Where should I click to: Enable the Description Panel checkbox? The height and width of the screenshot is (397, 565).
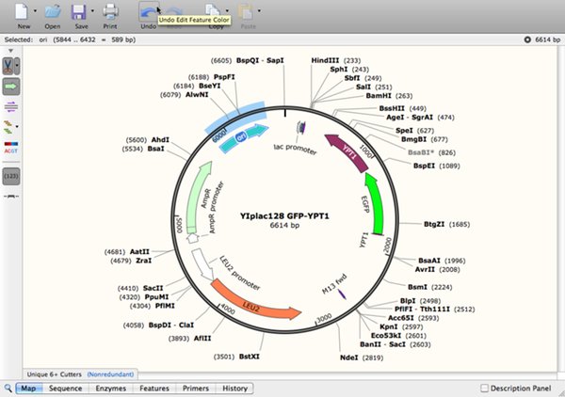pyautogui.click(x=485, y=388)
